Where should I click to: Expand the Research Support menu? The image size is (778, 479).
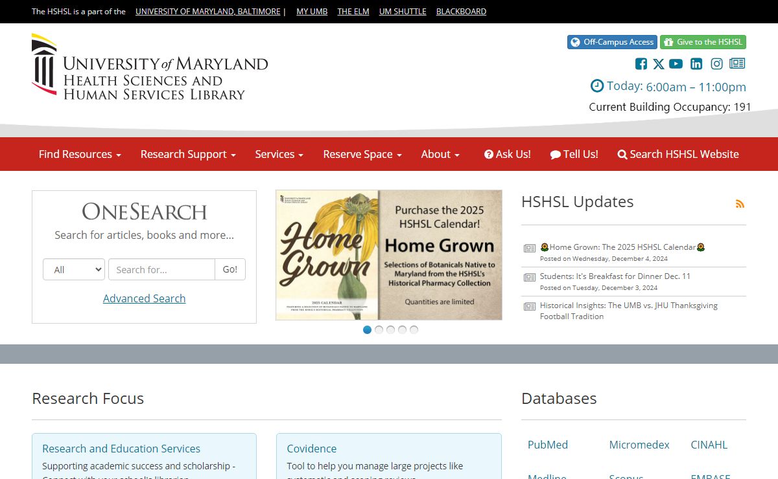tap(188, 154)
